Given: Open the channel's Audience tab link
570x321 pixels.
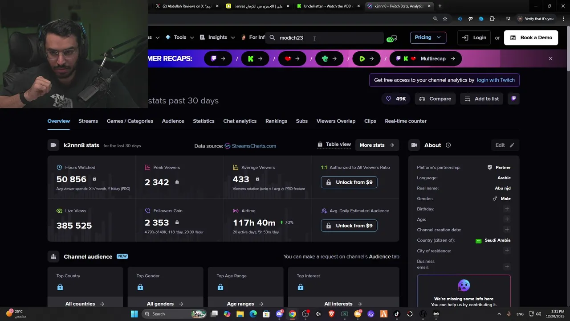Looking at the screenshot, I should (x=380, y=257).
